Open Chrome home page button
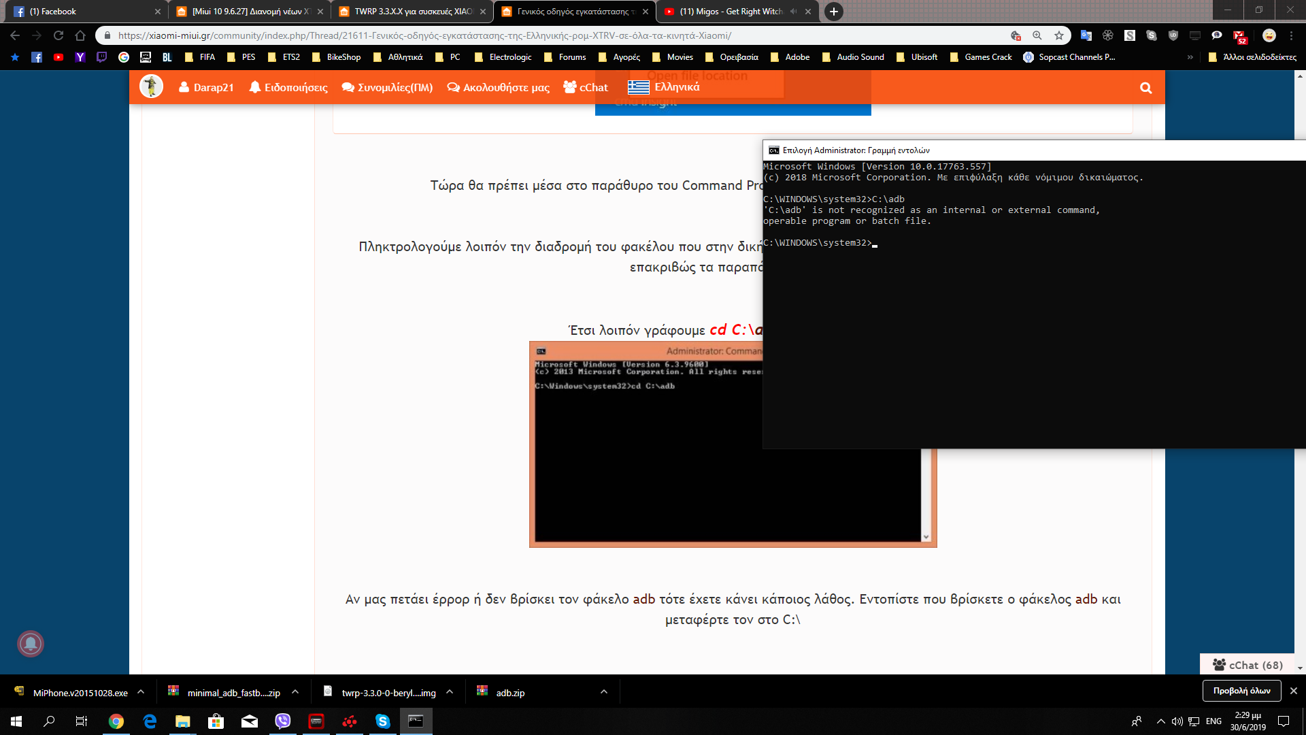 pyautogui.click(x=80, y=35)
